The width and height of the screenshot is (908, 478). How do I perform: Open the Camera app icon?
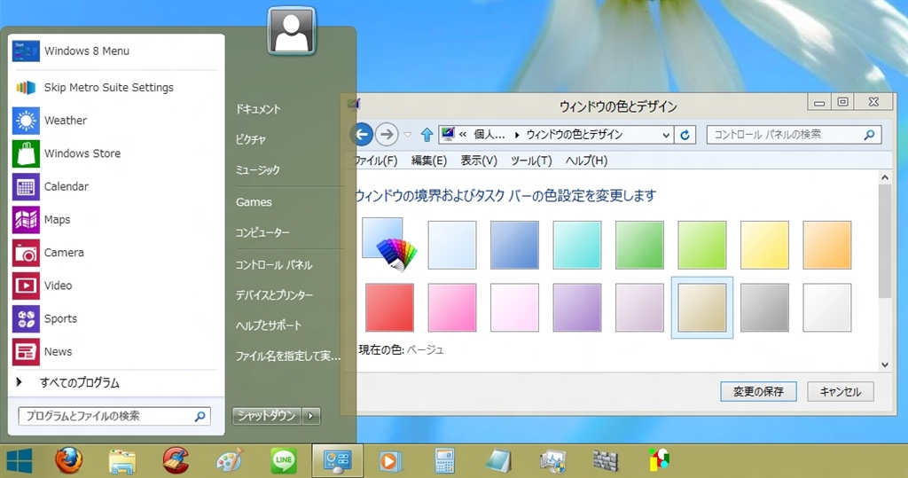27,253
